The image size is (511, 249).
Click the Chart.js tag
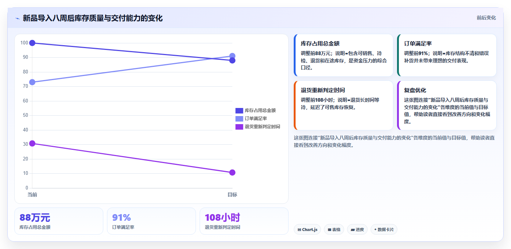click(307, 230)
